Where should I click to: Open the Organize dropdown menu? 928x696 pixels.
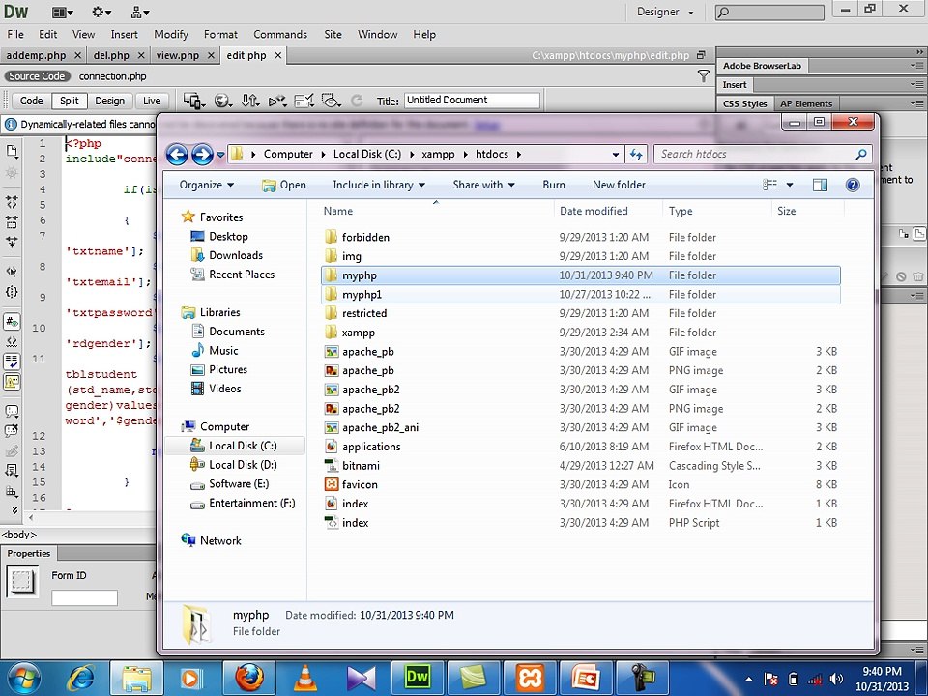tap(207, 185)
